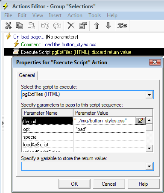
Task: Click the lightning icon beside On load page
Action: [9, 36]
